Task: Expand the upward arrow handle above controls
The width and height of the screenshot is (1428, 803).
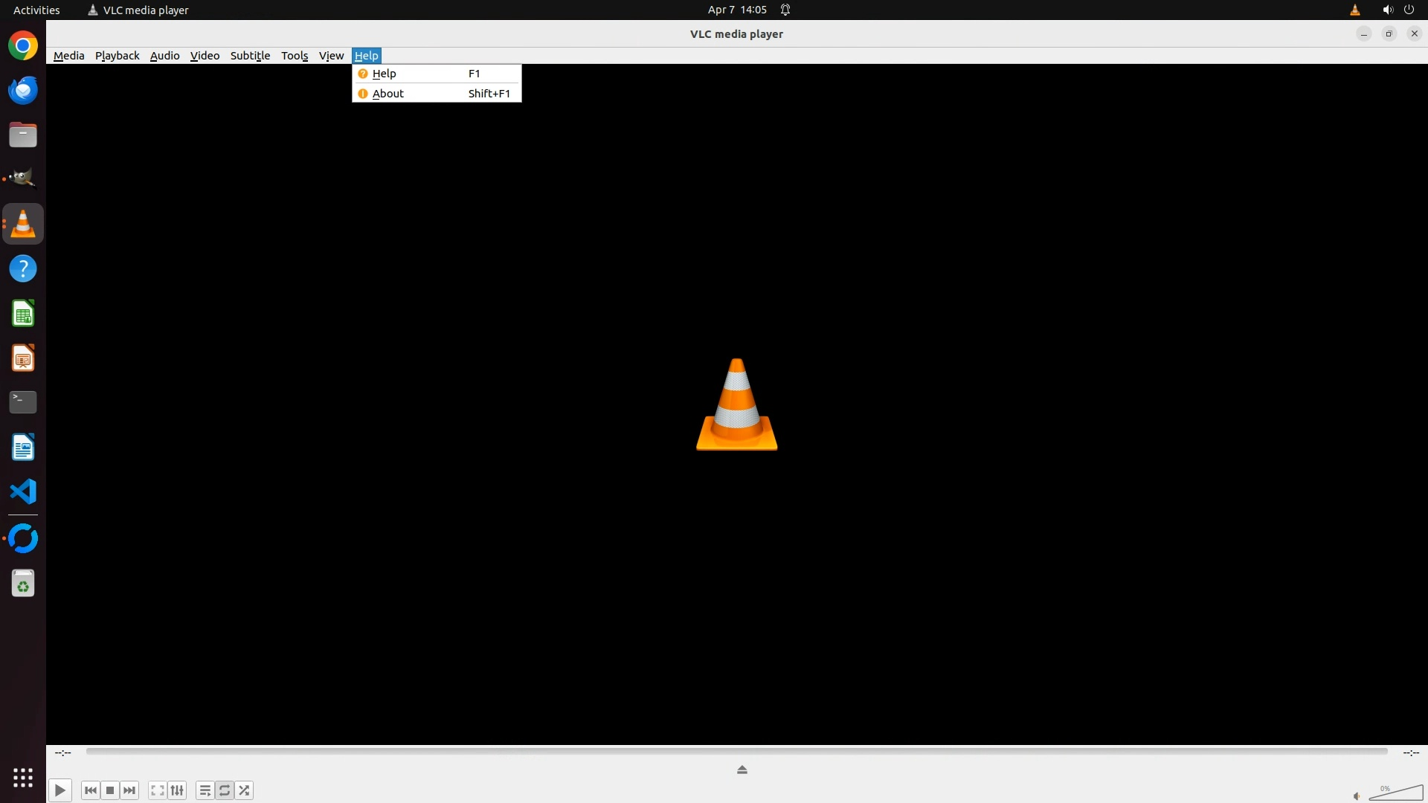Action: [x=742, y=770]
